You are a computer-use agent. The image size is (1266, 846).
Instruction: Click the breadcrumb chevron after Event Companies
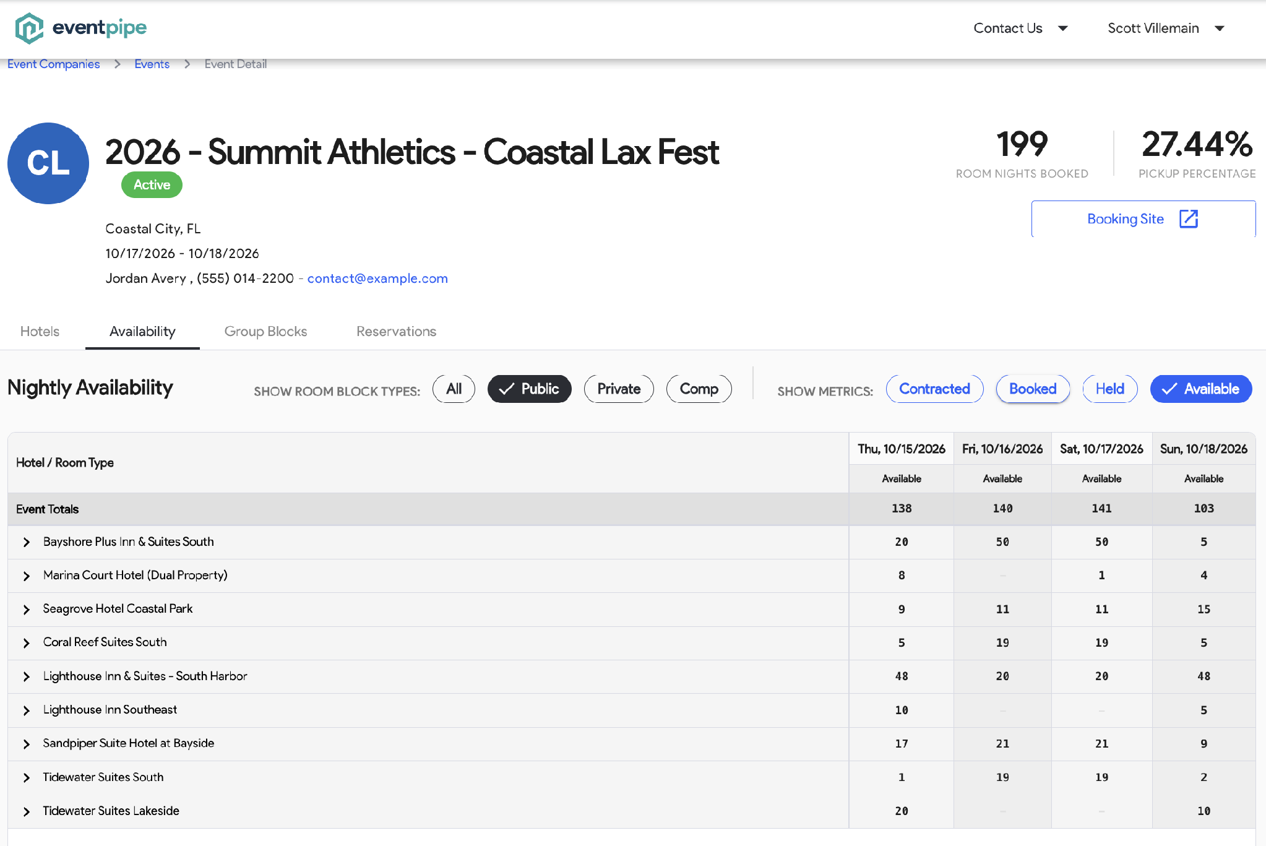pyautogui.click(x=118, y=64)
